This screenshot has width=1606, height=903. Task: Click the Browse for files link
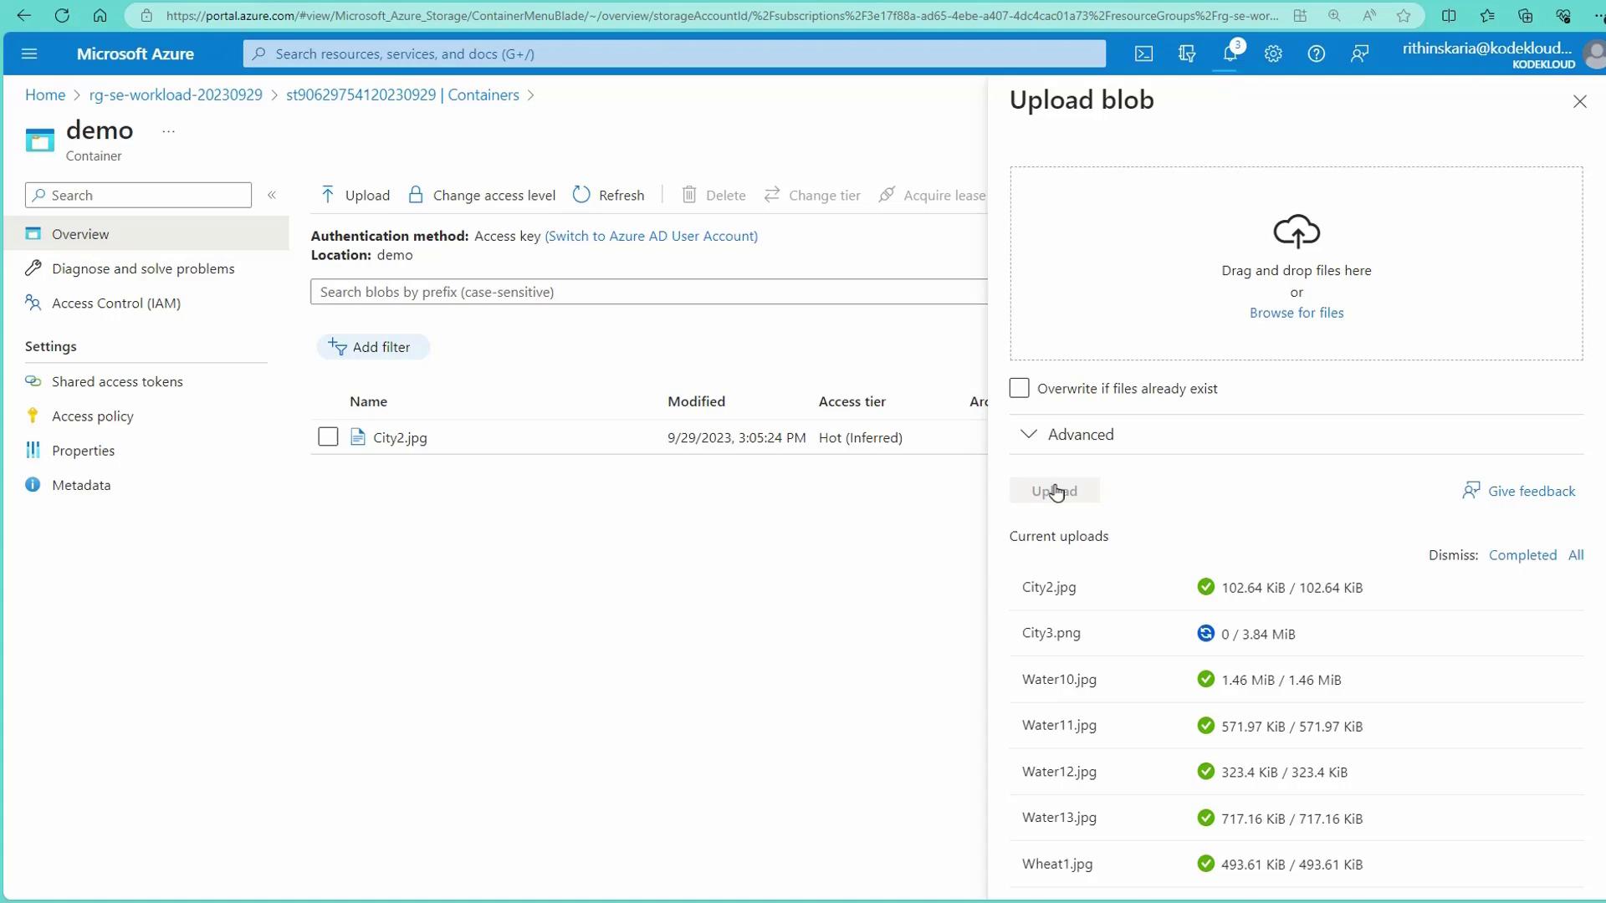tap(1296, 313)
